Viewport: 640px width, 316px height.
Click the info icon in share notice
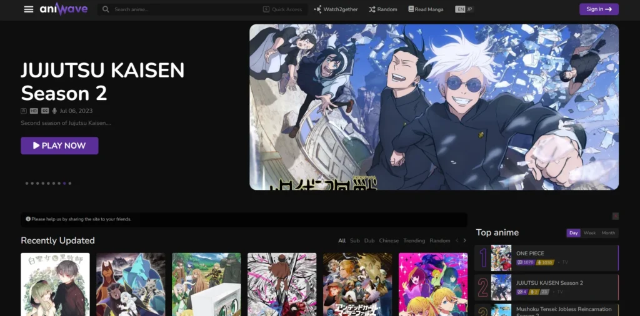point(27,219)
